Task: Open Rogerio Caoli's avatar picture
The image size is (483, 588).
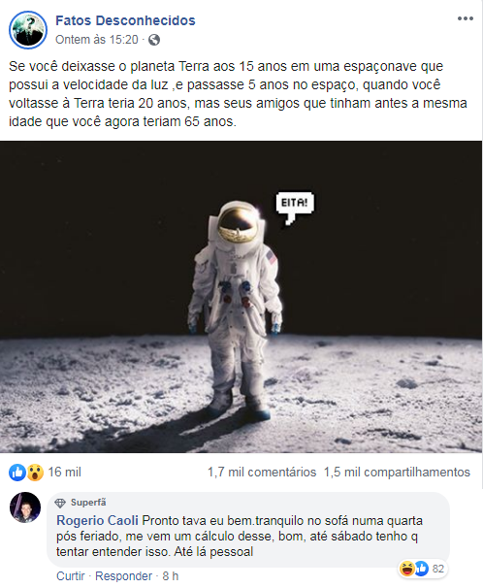Action: 25,507
